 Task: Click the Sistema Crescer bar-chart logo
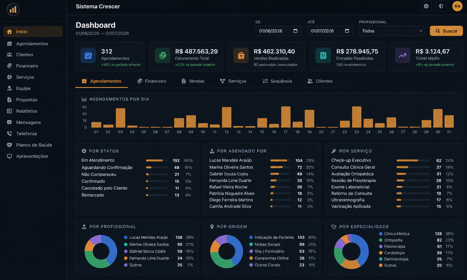coord(13,10)
